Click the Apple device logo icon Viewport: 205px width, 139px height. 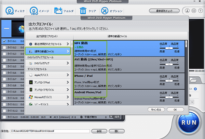tap(31, 75)
